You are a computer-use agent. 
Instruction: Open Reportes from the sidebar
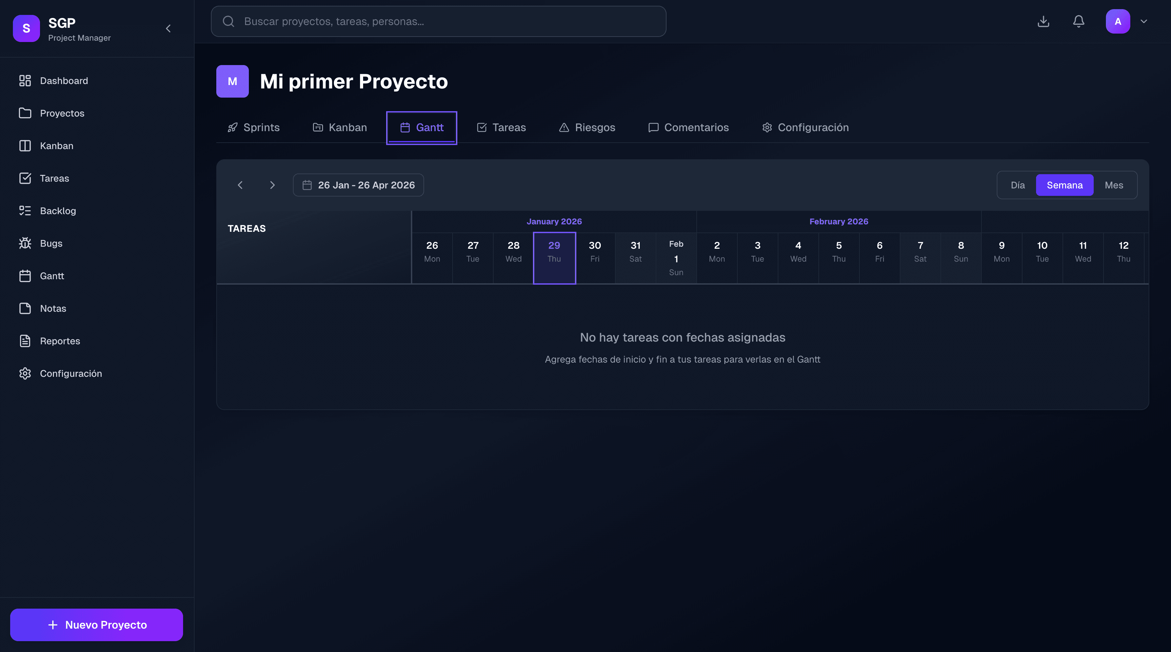point(60,341)
